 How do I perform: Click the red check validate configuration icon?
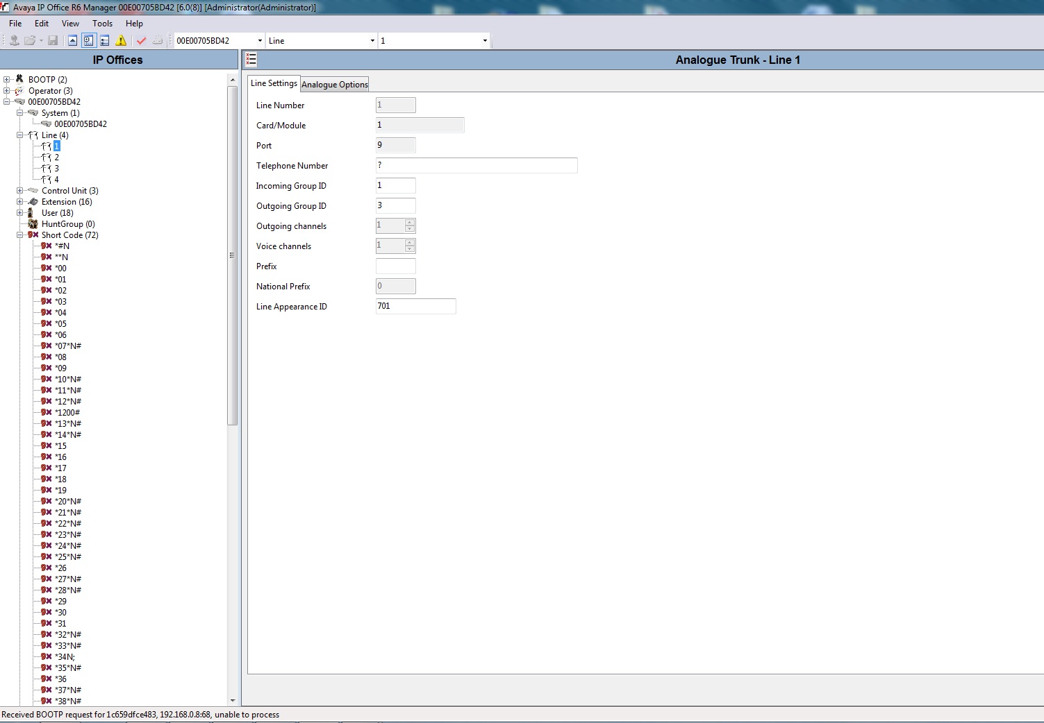click(x=142, y=40)
